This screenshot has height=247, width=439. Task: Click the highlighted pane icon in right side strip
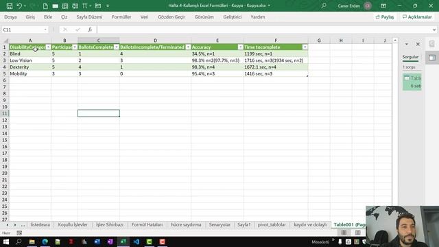432,58
